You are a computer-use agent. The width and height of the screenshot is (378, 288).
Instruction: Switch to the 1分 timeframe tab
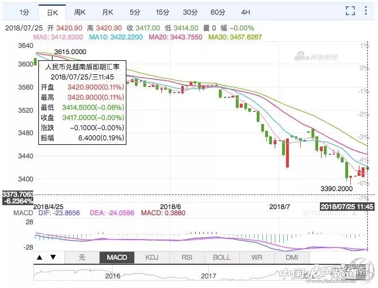click(x=24, y=11)
